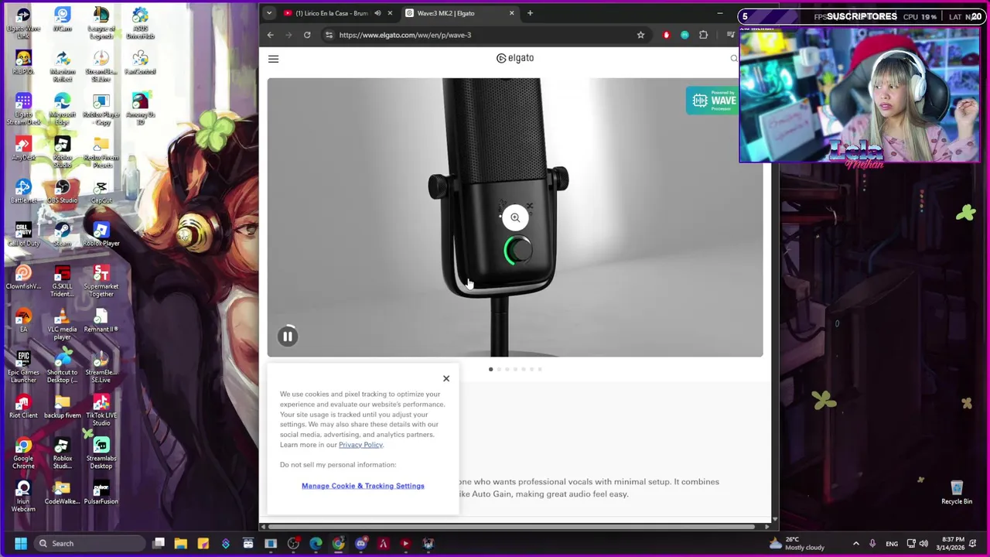Image resolution: width=990 pixels, height=557 pixels.
Task: Open the Elgato site search magnifier
Action: point(734,59)
